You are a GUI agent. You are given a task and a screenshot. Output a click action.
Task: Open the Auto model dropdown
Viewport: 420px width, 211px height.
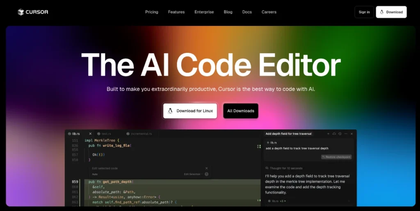coord(95,175)
